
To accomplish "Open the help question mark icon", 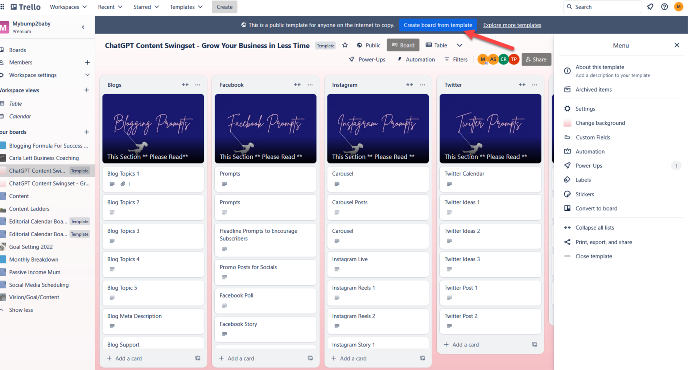I will point(664,7).
